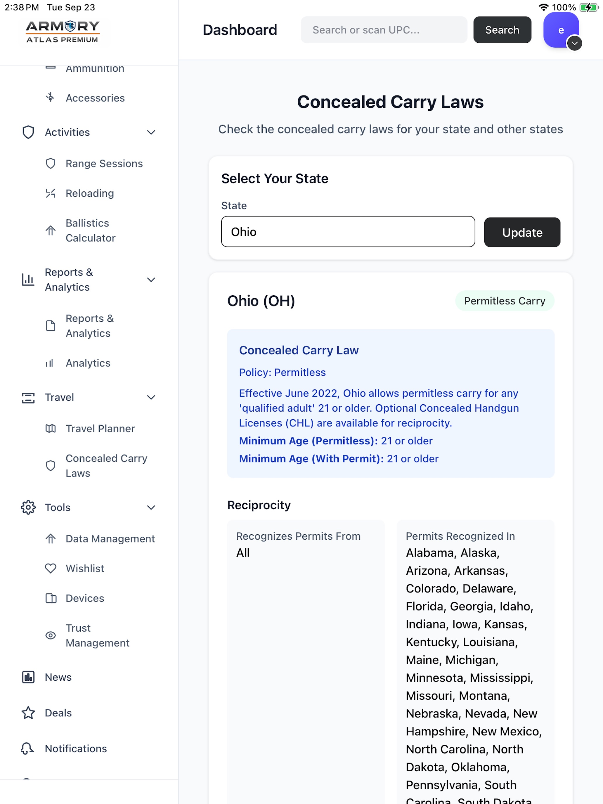The image size is (603, 804).
Task: Collapse the Travel section chevron
Action: pyautogui.click(x=151, y=397)
